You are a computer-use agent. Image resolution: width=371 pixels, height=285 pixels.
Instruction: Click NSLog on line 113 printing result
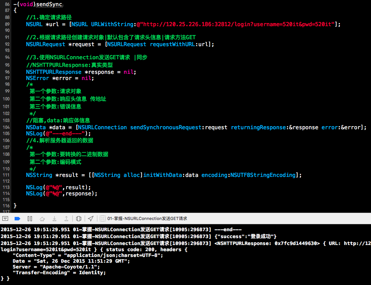[x=34, y=187]
